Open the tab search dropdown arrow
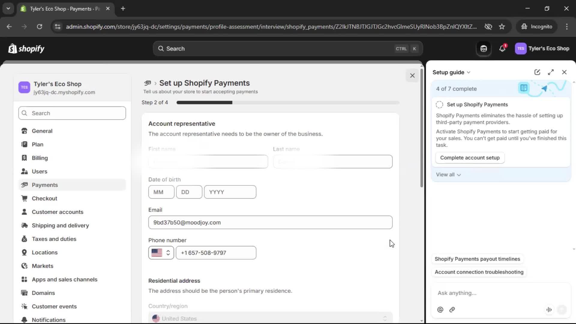The height and width of the screenshot is (324, 576). tap(8, 9)
